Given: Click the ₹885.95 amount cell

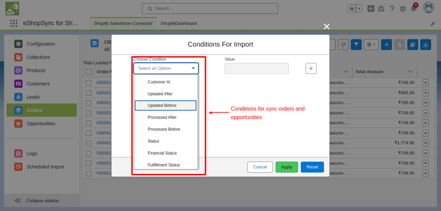Looking at the screenshot, I should click(406, 93).
